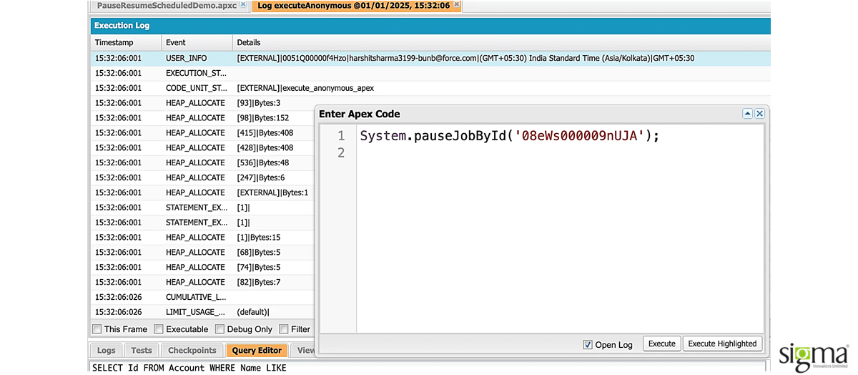The width and height of the screenshot is (858, 375).
Task: Switch to the Checkpoints tab
Action: pos(192,351)
